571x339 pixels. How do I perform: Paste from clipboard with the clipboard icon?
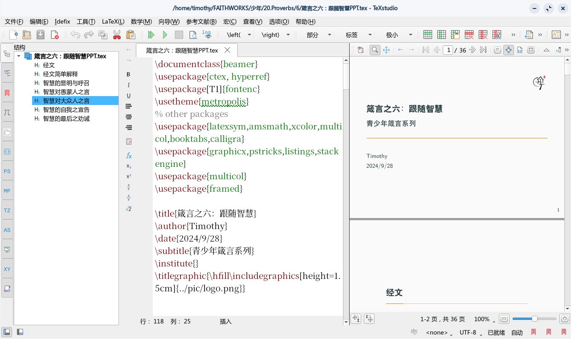coord(131,35)
